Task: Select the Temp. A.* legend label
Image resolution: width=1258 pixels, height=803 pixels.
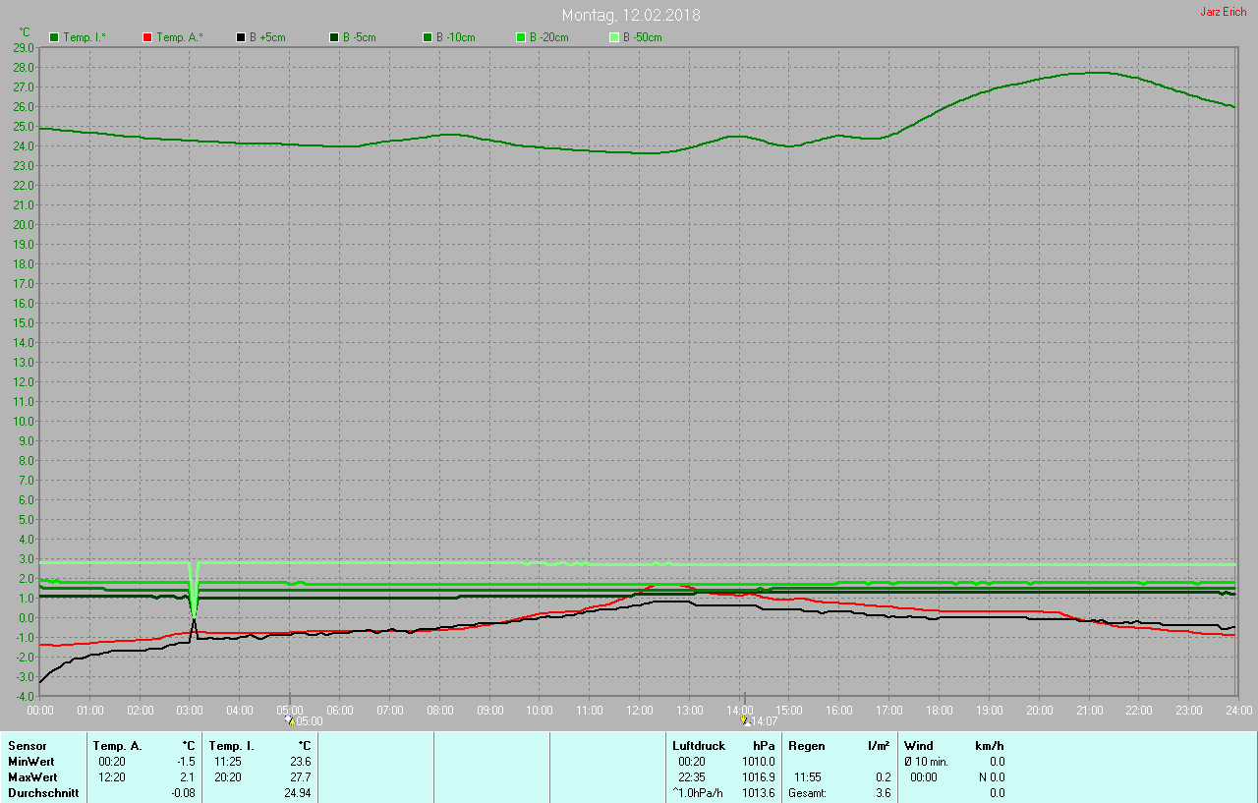Action: (x=180, y=37)
